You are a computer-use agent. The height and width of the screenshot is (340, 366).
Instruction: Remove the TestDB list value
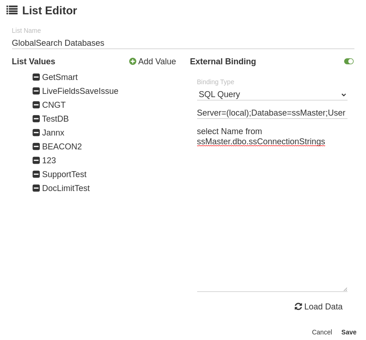click(x=36, y=119)
